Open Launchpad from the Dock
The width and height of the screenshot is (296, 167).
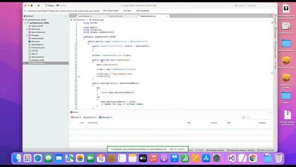pyautogui.click(x=27, y=158)
